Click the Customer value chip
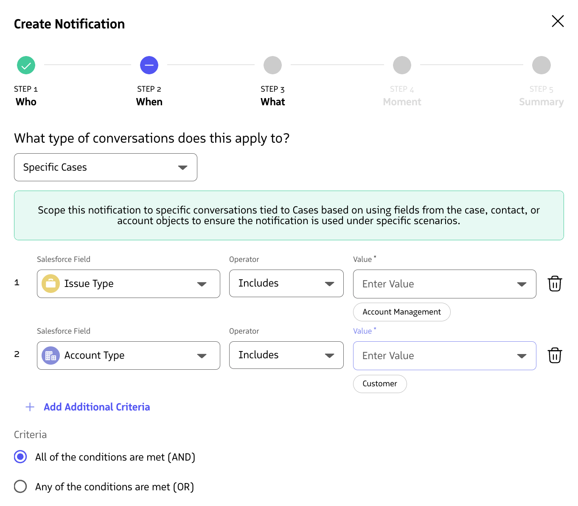The height and width of the screenshot is (506, 578). point(380,384)
